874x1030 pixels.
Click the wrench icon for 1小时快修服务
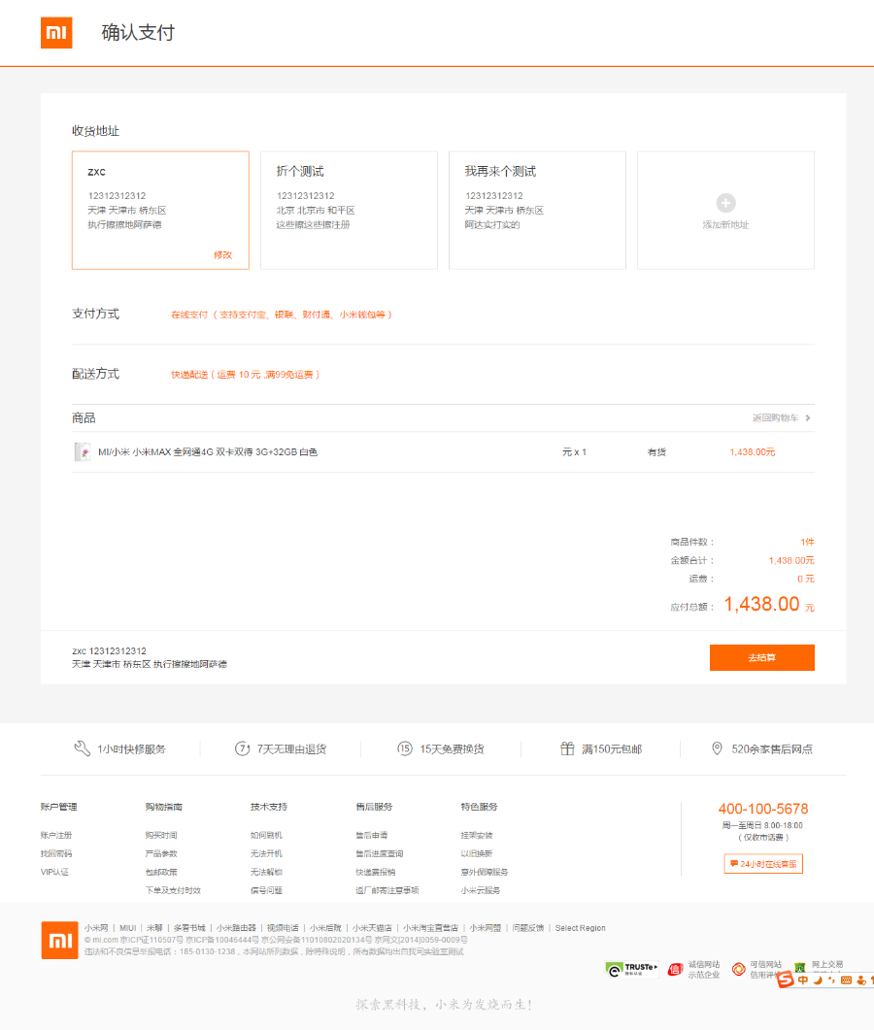tap(83, 748)
